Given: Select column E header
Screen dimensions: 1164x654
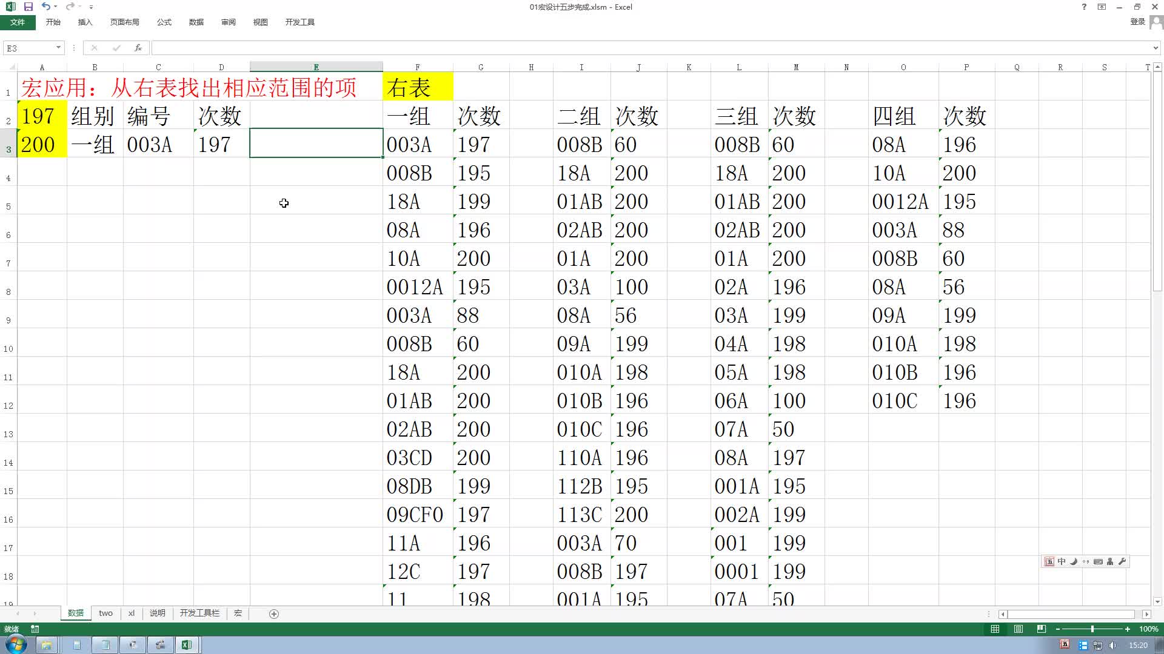Looking at the screenshot, I should pos(316,67).
